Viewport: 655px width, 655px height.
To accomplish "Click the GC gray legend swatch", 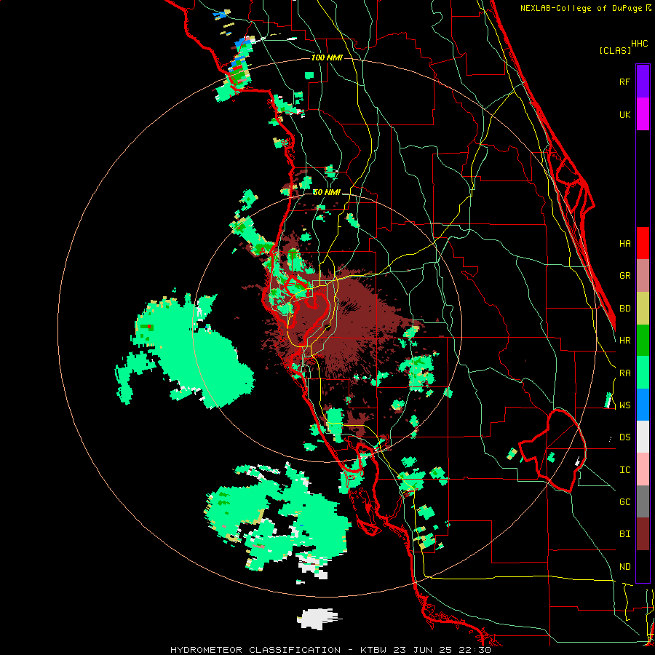I will (x=643, y=501).
